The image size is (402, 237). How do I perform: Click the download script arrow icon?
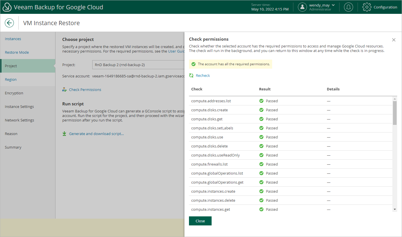(x=65, y=134)
